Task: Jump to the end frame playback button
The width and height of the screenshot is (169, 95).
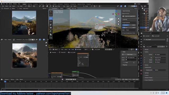Action: pyautogui.click(x=75, y=79)
